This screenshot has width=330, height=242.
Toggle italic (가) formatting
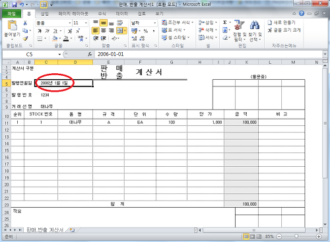47,31
